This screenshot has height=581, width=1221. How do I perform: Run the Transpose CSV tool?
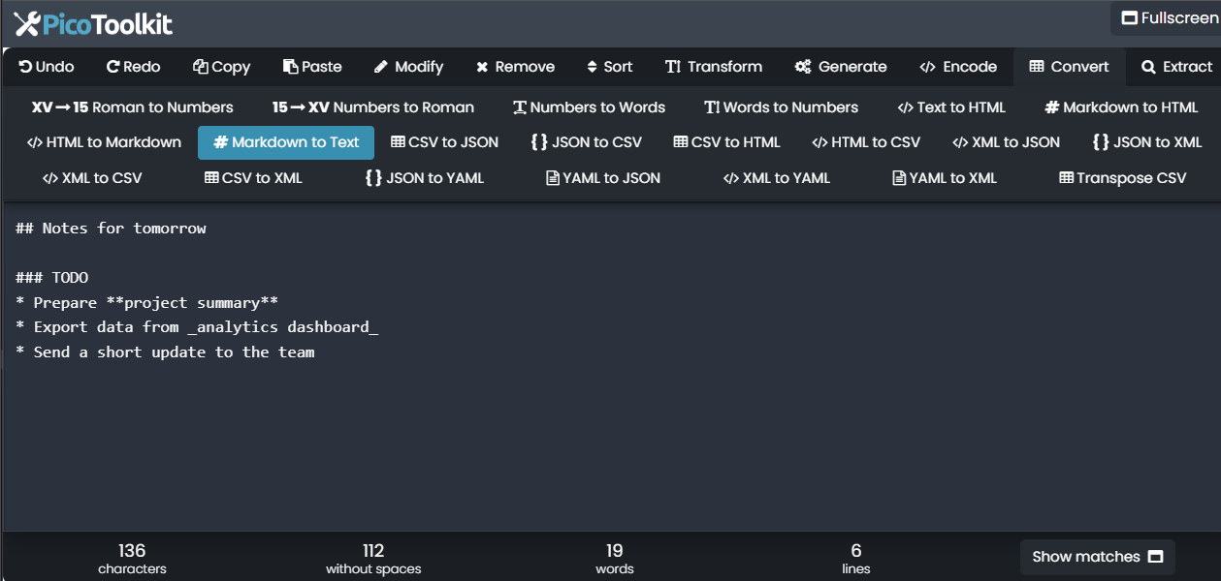click(x=1122, y=178)
